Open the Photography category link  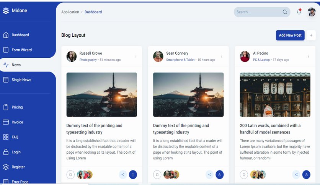click(88, 60)
